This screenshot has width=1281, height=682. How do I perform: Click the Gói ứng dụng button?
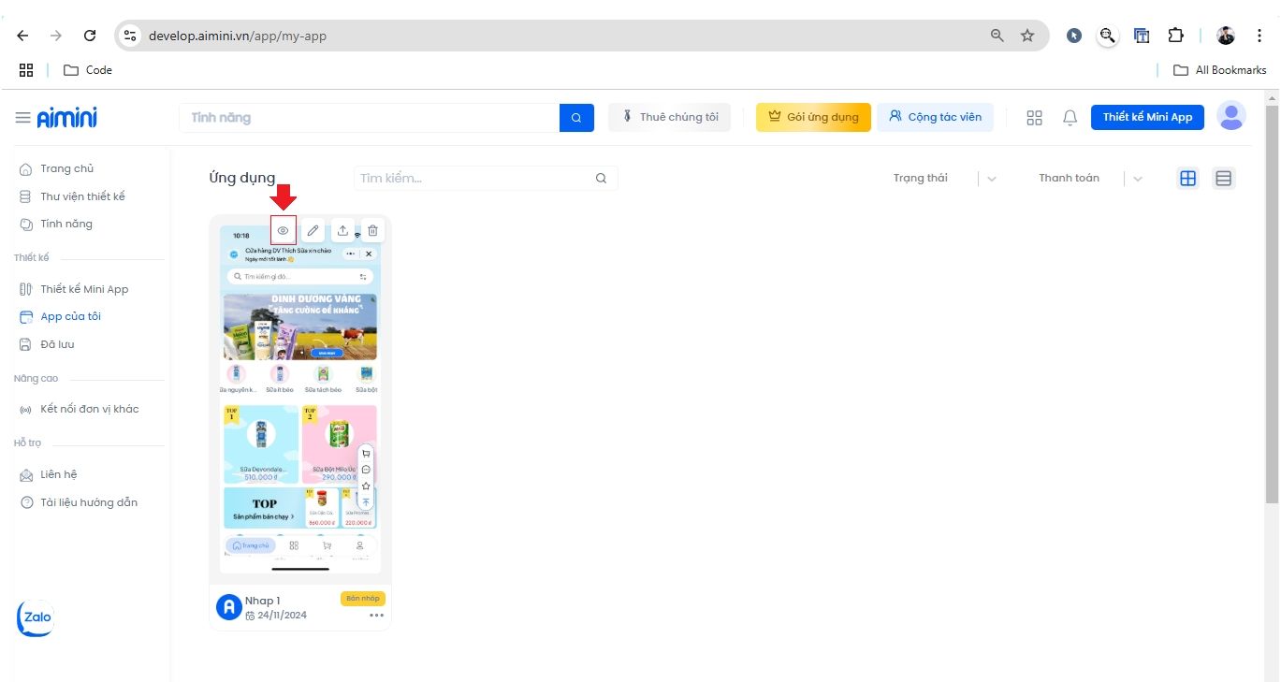click(813, 117)
